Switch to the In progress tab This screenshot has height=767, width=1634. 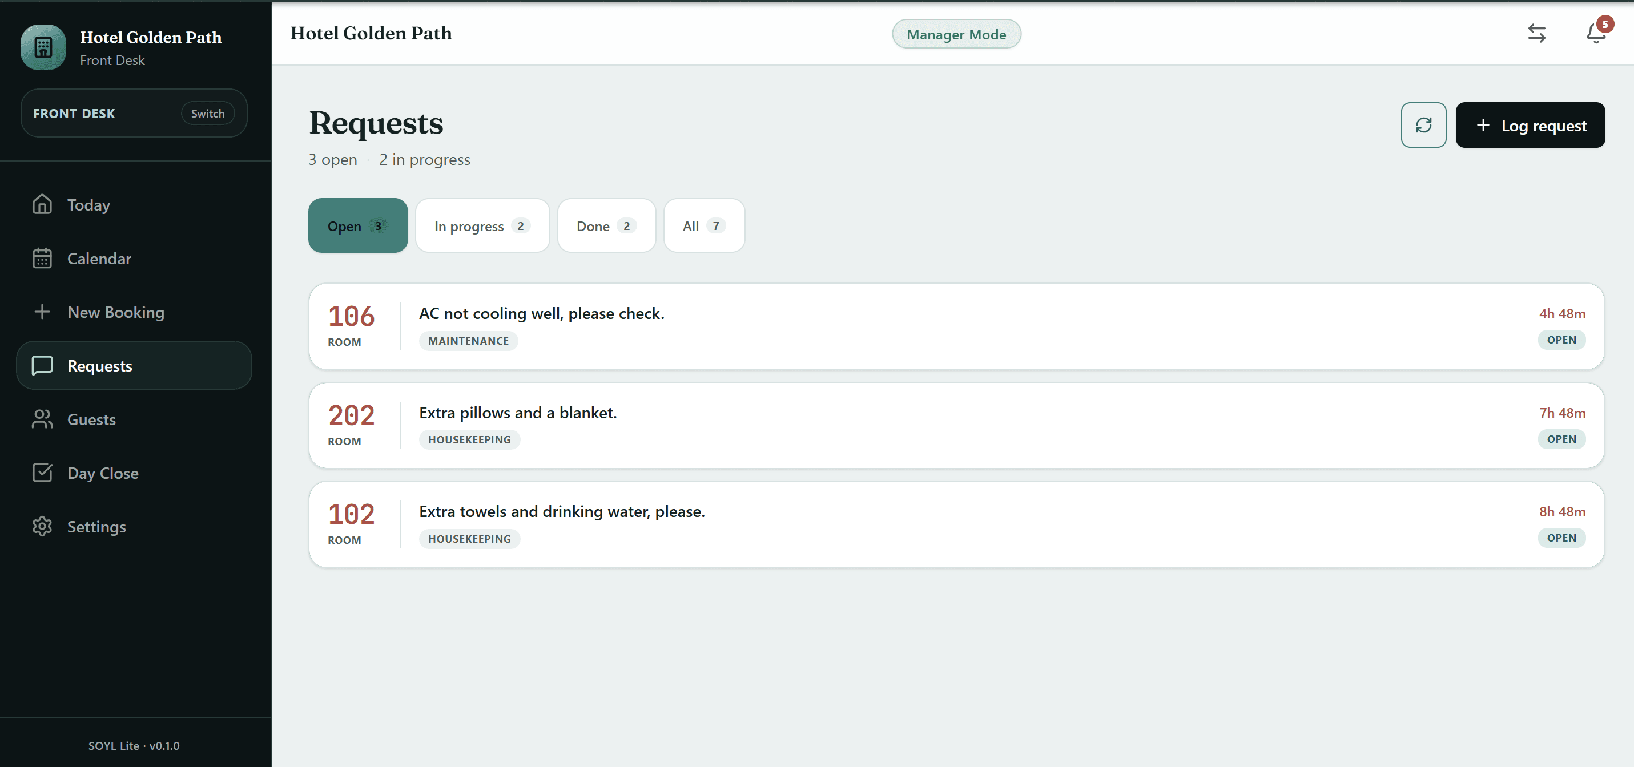pyautogui.click(x=482, y=225)
